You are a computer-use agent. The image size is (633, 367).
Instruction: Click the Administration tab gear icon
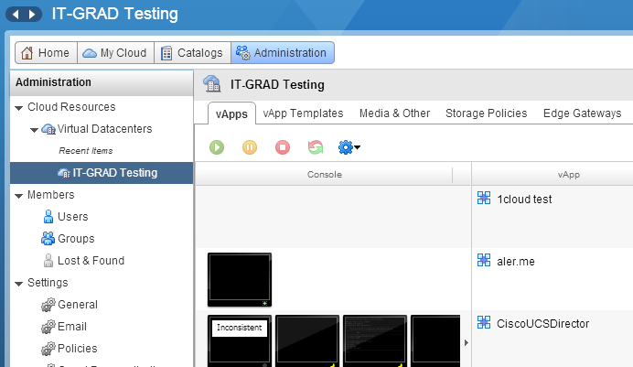(x=243, y=53)
